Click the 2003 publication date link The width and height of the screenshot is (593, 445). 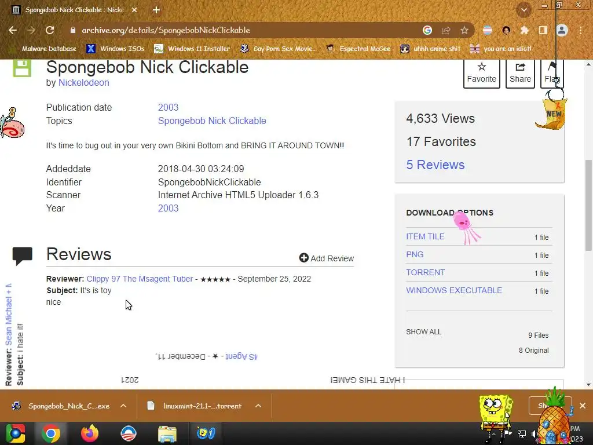[x=168, y=107]
